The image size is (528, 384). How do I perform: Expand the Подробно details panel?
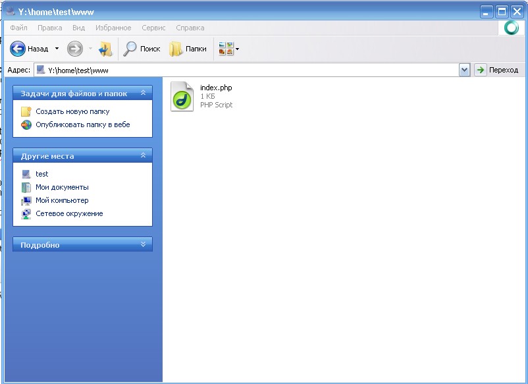pos(143,244)
